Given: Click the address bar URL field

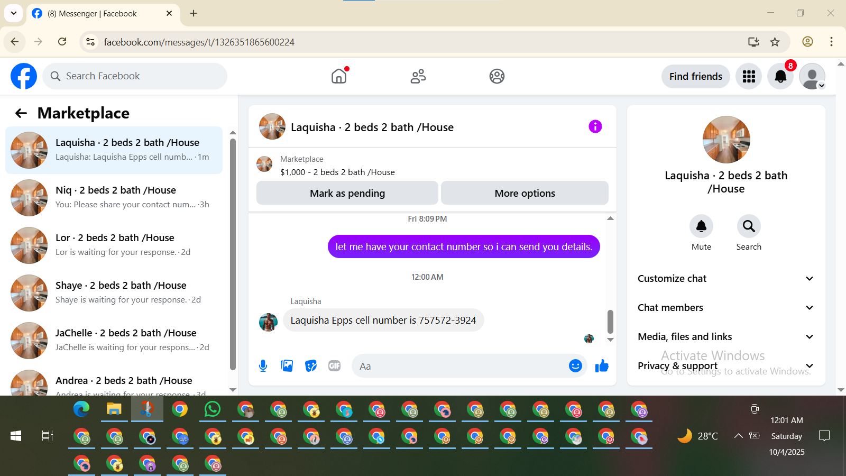Looking at the screenshot, I should (418, 42).
